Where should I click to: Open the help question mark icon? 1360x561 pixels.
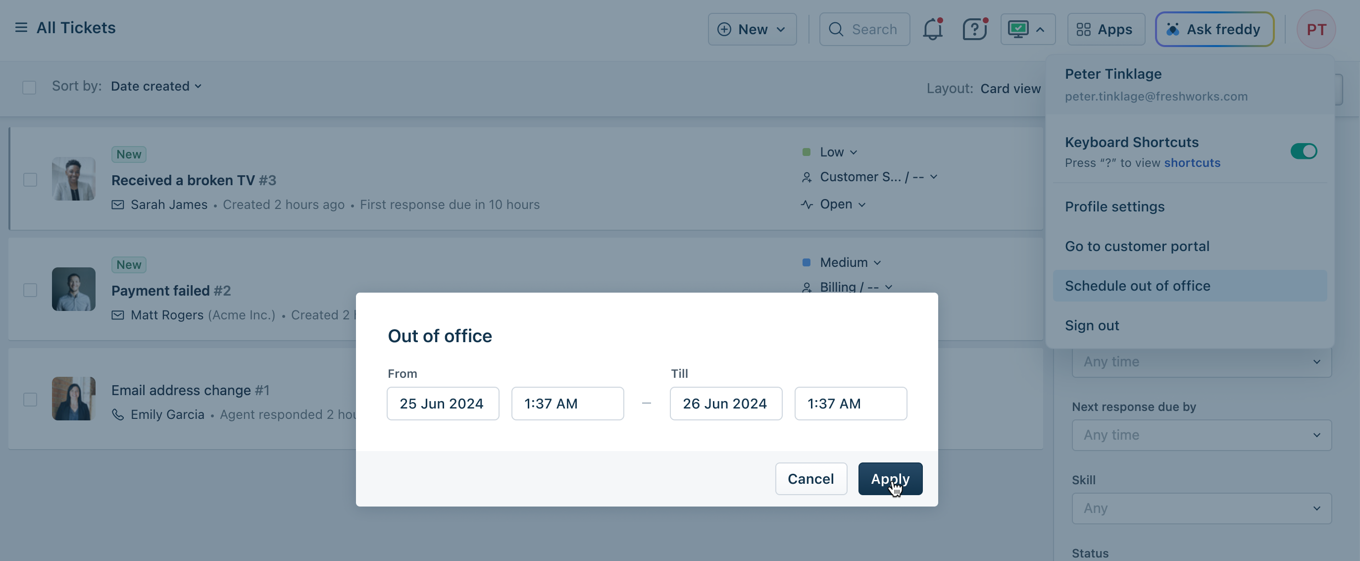[974, 29]
